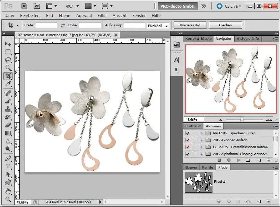
Task: Open the Filter menu
Action: click(102, 16)
